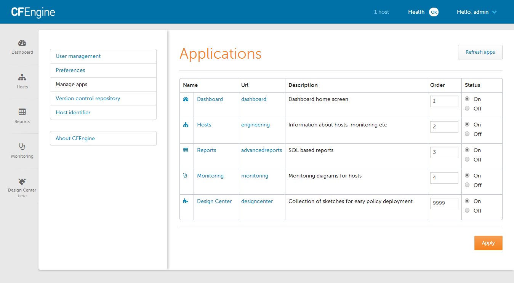514x283 pixels.
Task: Open Design Center beta in sidebar
Action: (x=22, y=187)
